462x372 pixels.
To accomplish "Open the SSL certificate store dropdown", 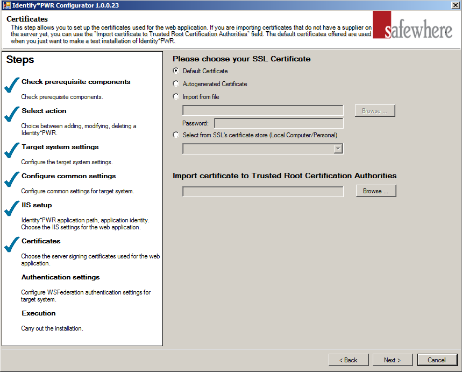I will 338,149.
